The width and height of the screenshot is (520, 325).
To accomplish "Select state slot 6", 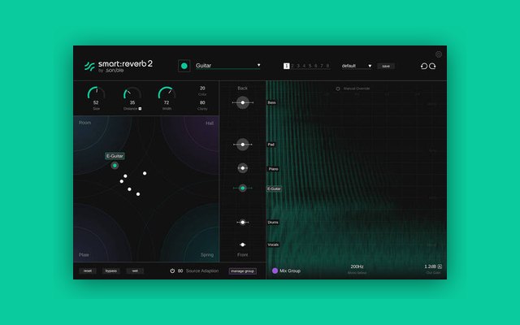I will point(316,66).
